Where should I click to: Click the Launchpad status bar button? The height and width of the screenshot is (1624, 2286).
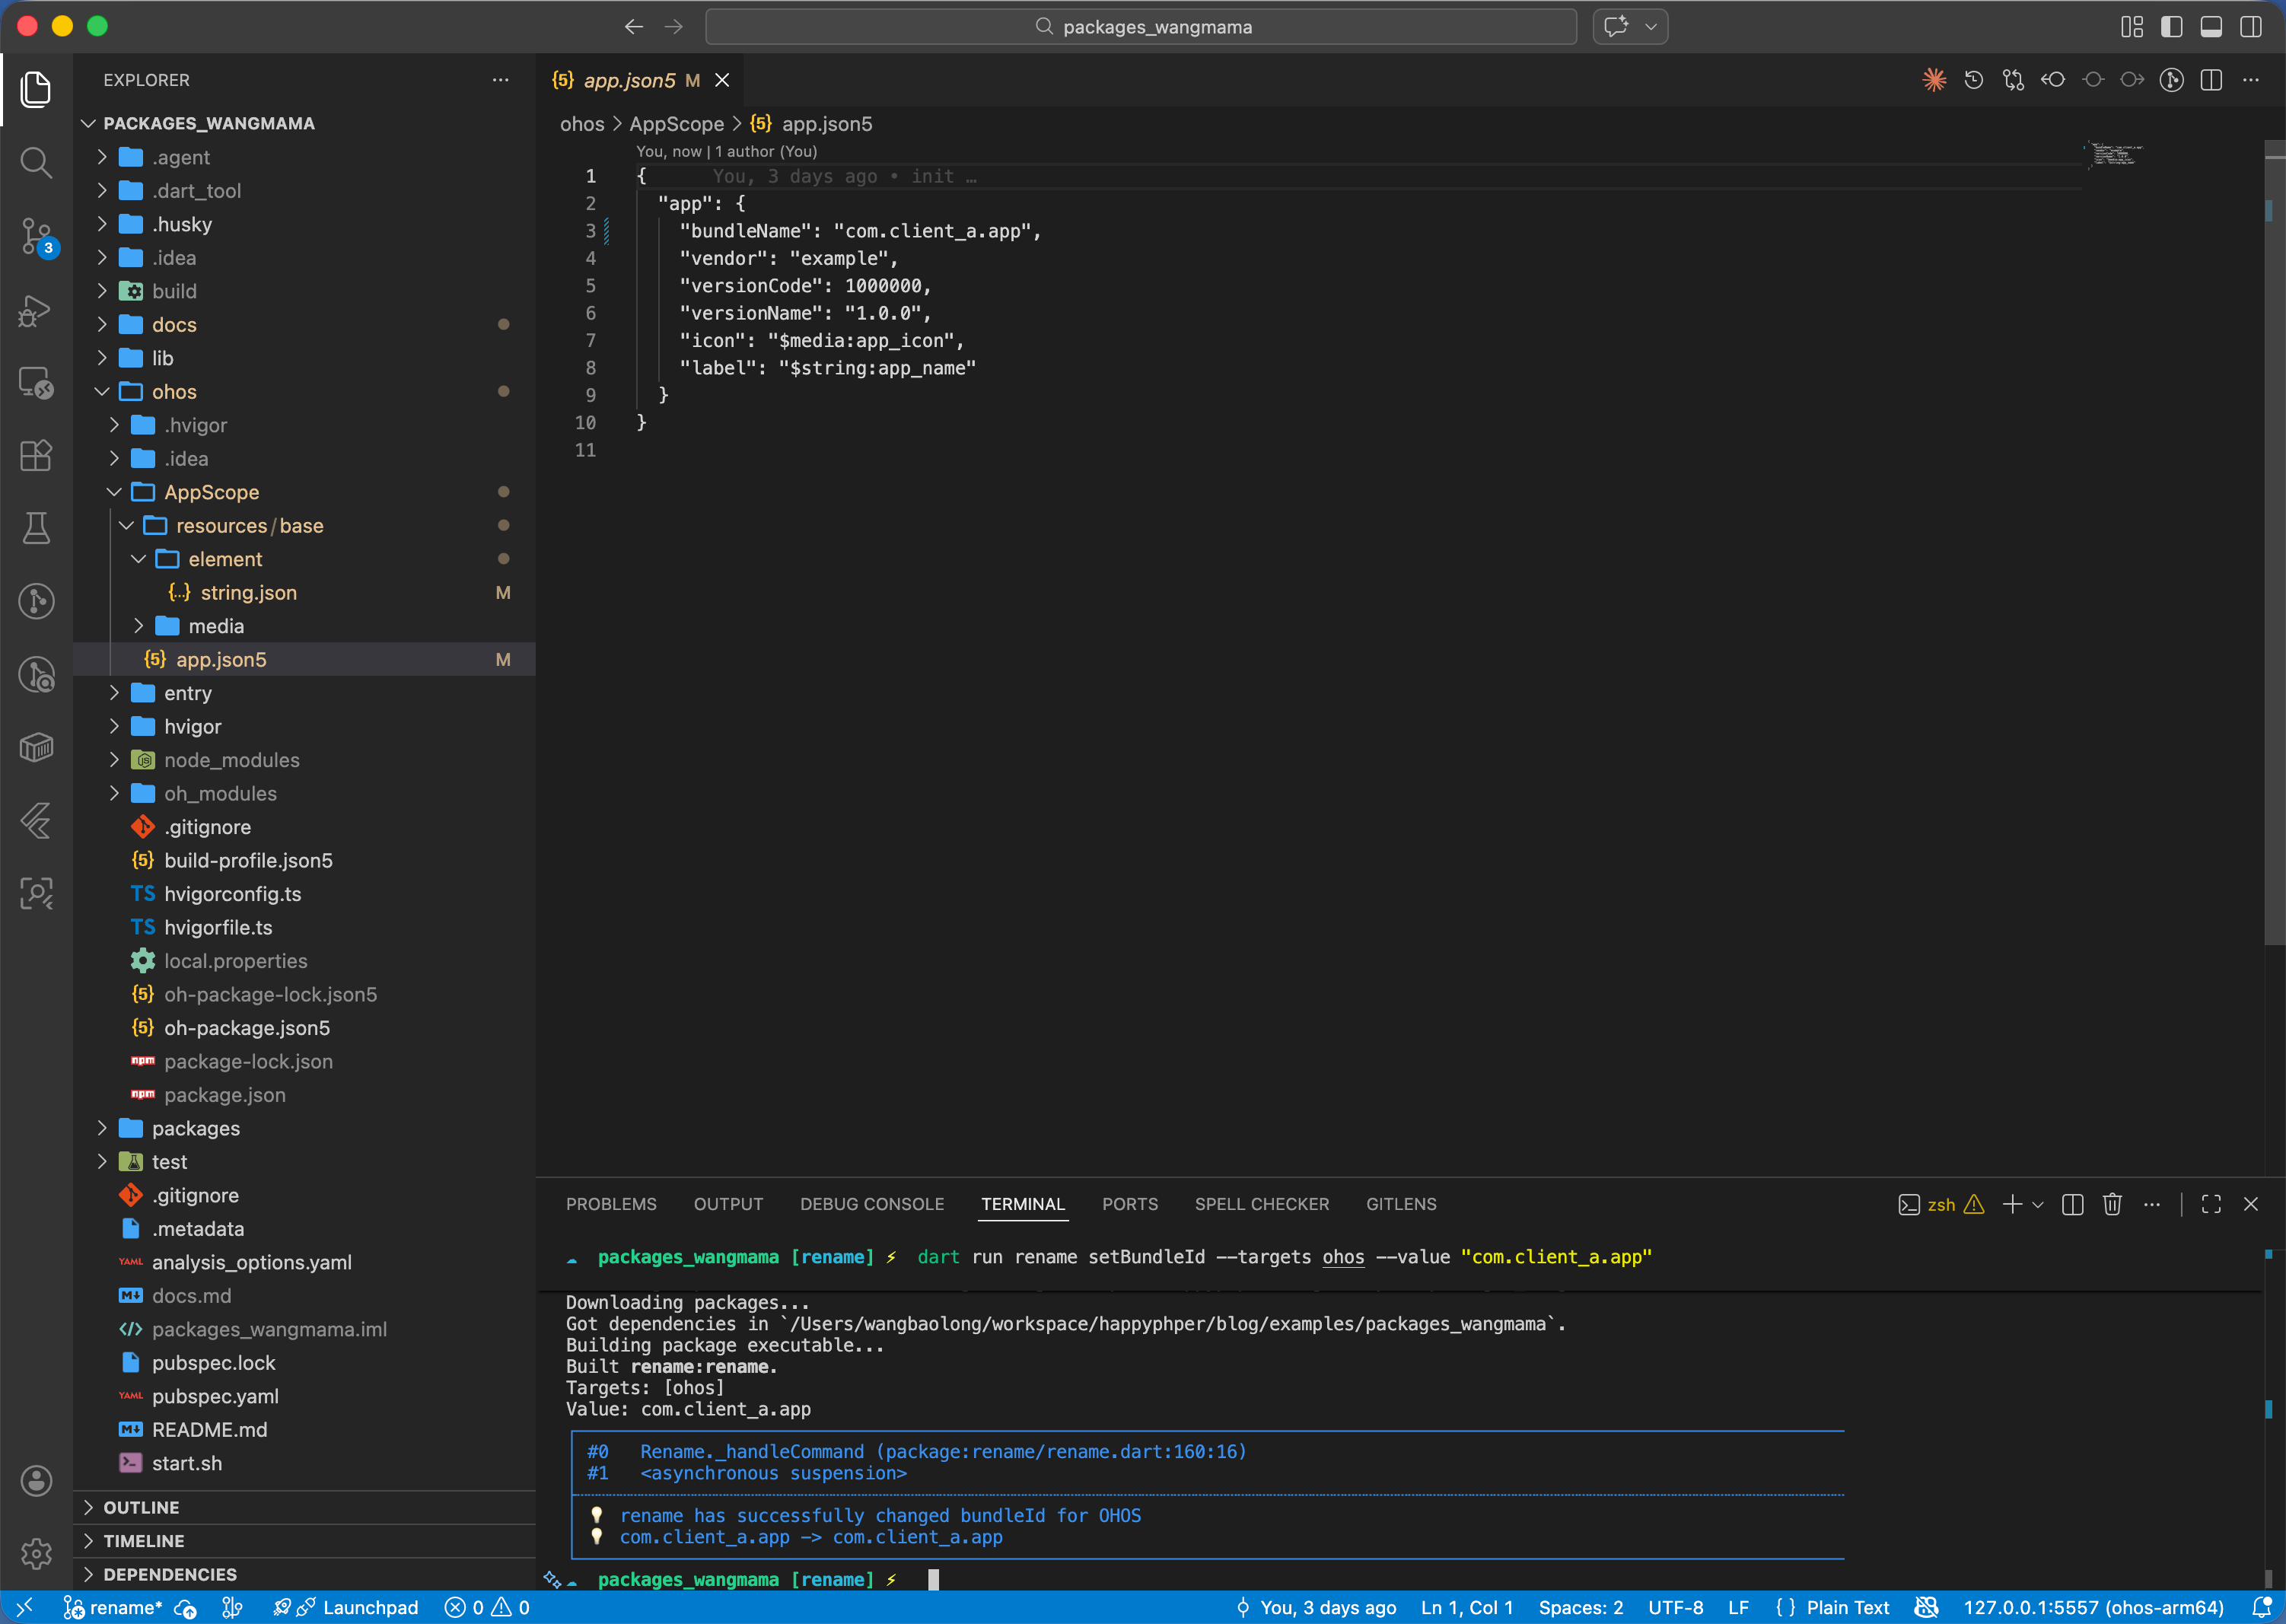[x=369, y=1607]
